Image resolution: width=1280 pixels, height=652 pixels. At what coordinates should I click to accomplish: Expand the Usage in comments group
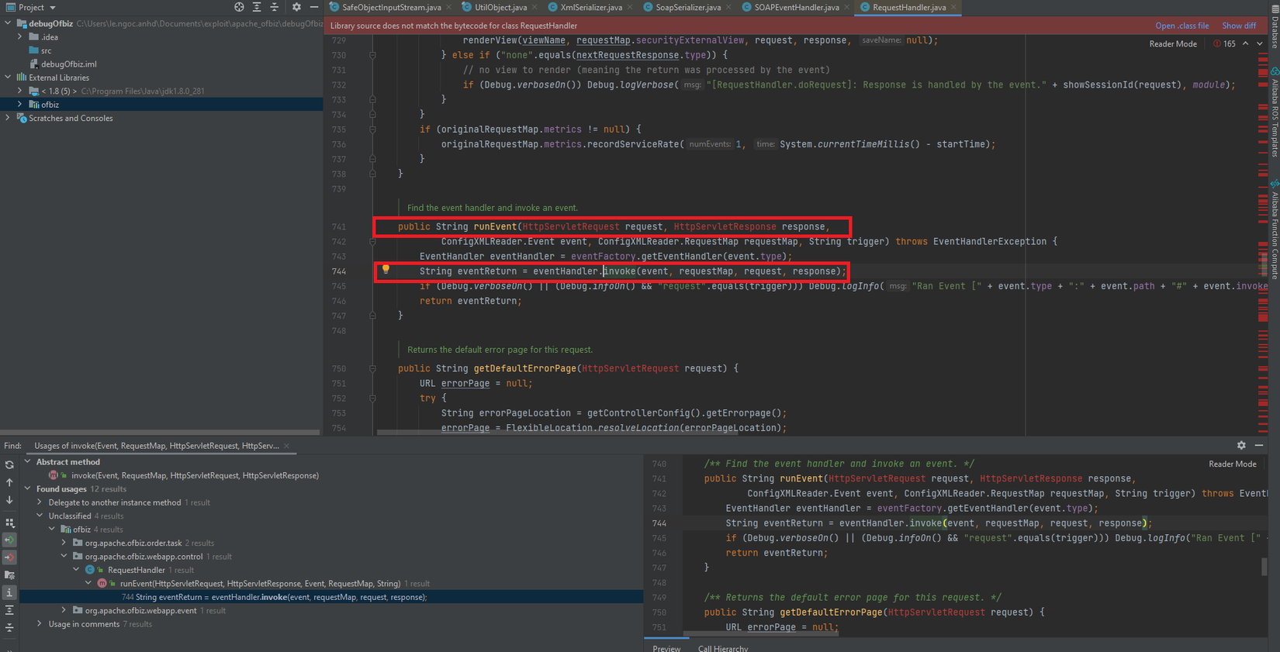point(40,624)
